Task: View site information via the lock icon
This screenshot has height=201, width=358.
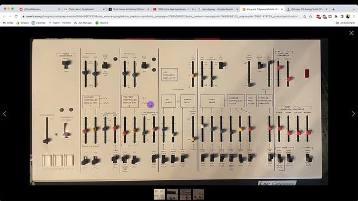Action: coord(23,16)
